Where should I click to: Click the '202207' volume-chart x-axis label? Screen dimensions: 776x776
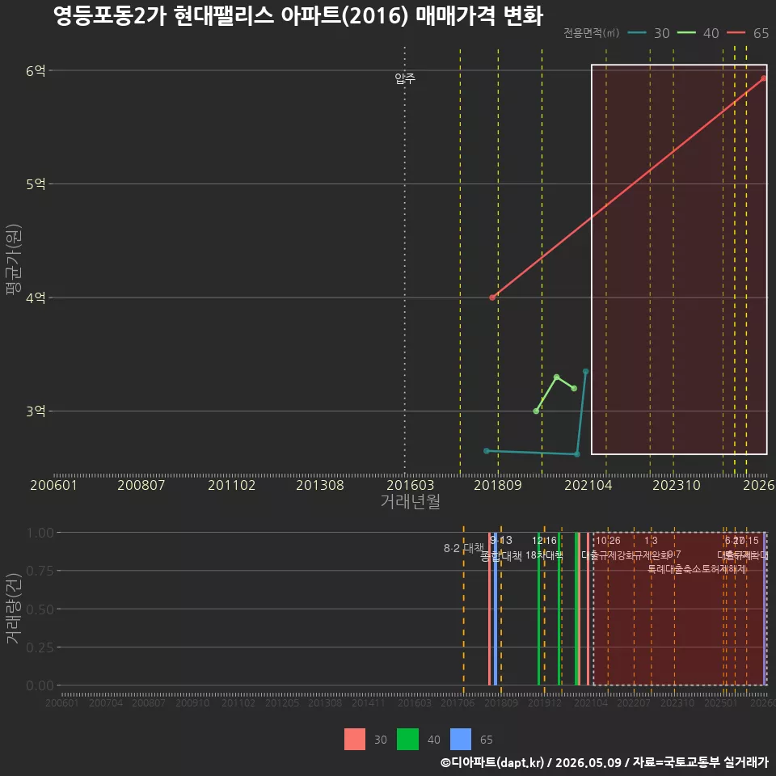(634, 703)
